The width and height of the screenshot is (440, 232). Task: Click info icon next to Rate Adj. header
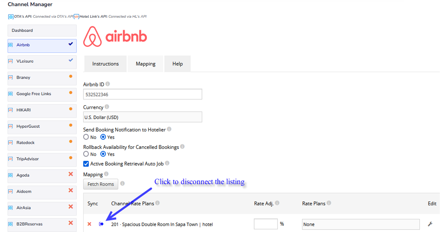[277, 203]
